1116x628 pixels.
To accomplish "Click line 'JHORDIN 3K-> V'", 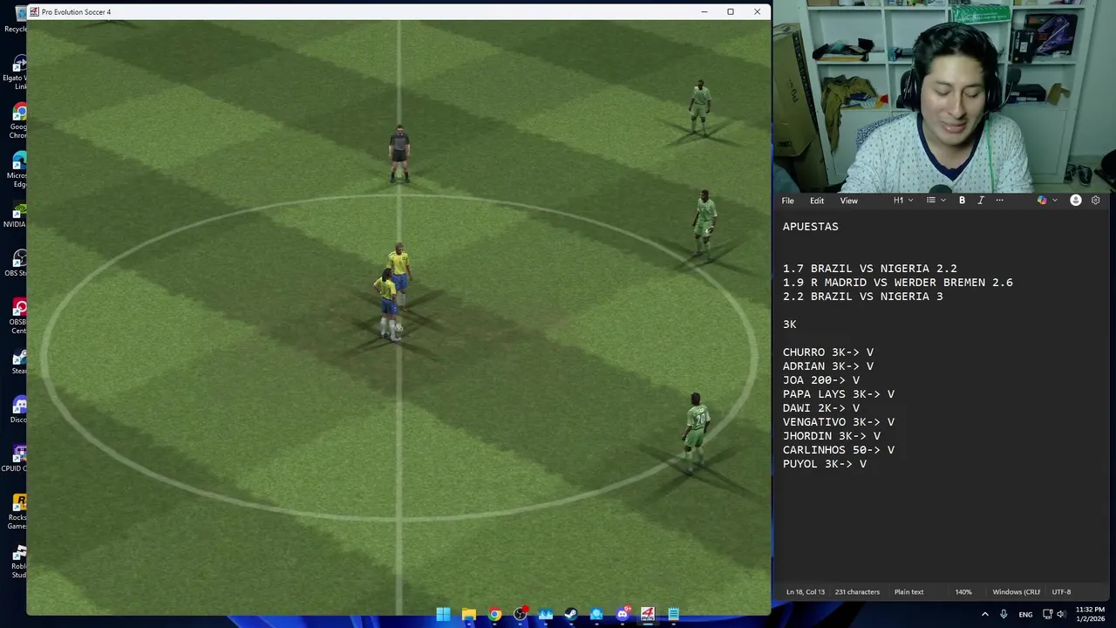I will point(832,436).
